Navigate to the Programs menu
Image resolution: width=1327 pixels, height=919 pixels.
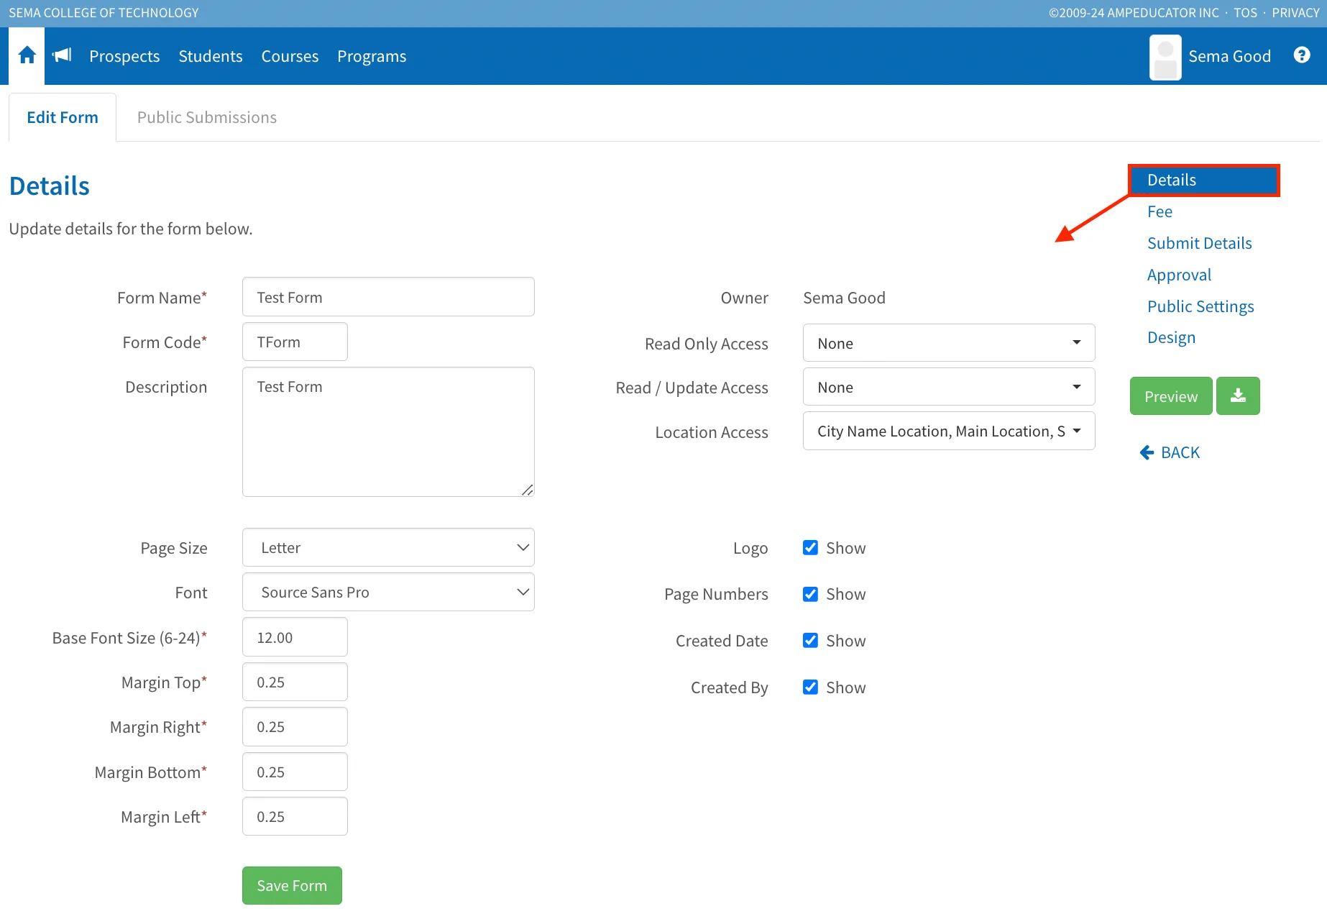tap(372, 56)
